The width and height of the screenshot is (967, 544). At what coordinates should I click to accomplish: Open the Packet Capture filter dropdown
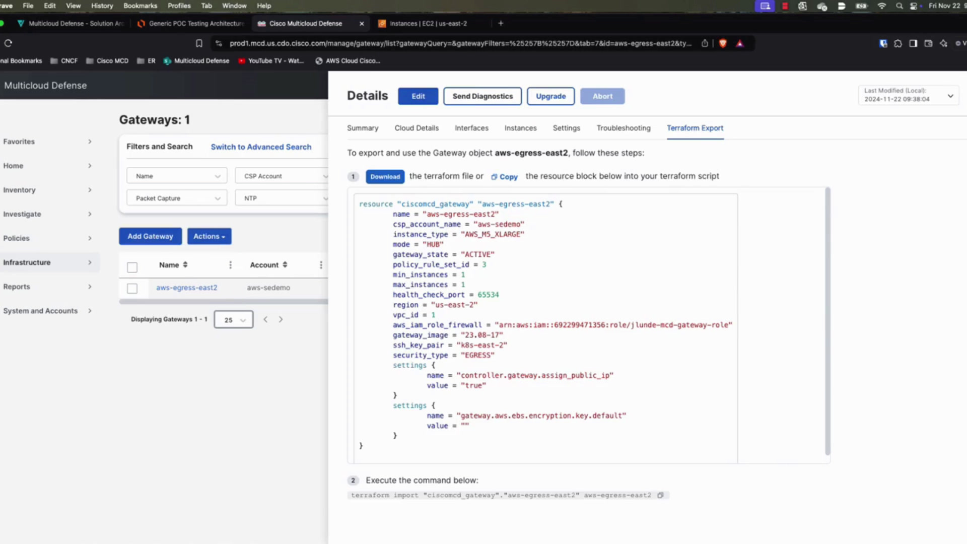pos(177,198)
